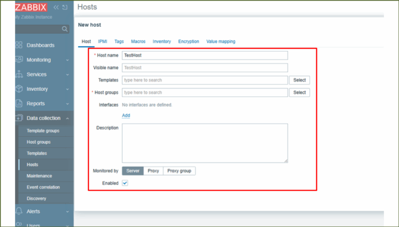The width and height of the screenshot is (399, 227).
Task: Toggle the Enabled checkbox
Action: (125, 183)
